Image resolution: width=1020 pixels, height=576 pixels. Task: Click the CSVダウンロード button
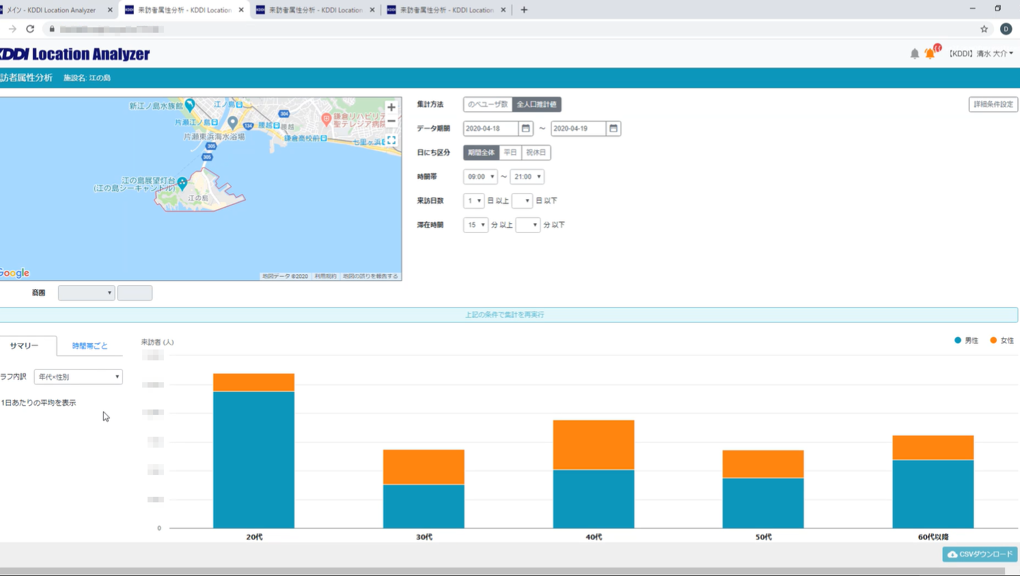tap(980, 554)
